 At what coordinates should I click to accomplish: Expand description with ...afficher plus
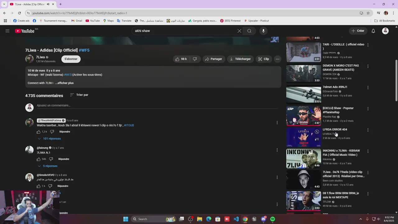(64, 83)
